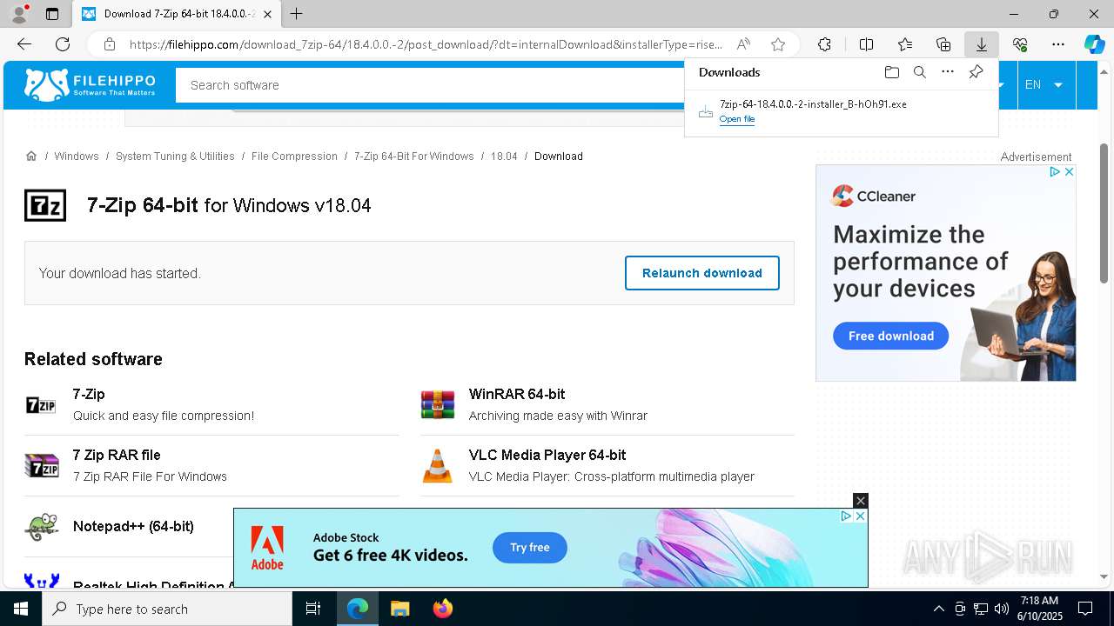The image size is (1114, 626).
Task: Open the Favorites list icon
Action: point(905,44)
